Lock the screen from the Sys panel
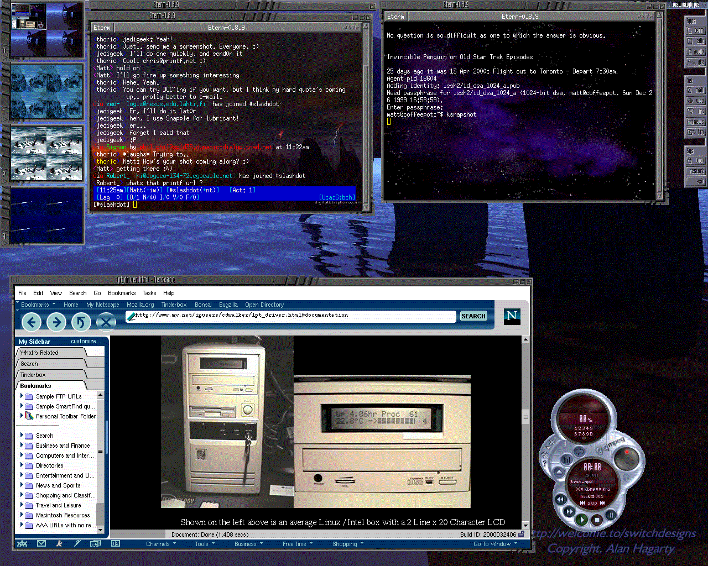708x566 pixels. pos(696,160)
